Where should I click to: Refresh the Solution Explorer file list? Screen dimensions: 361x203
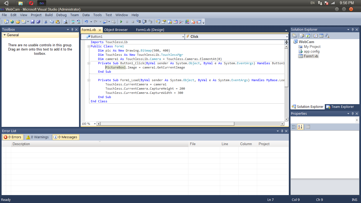point(308,36)
